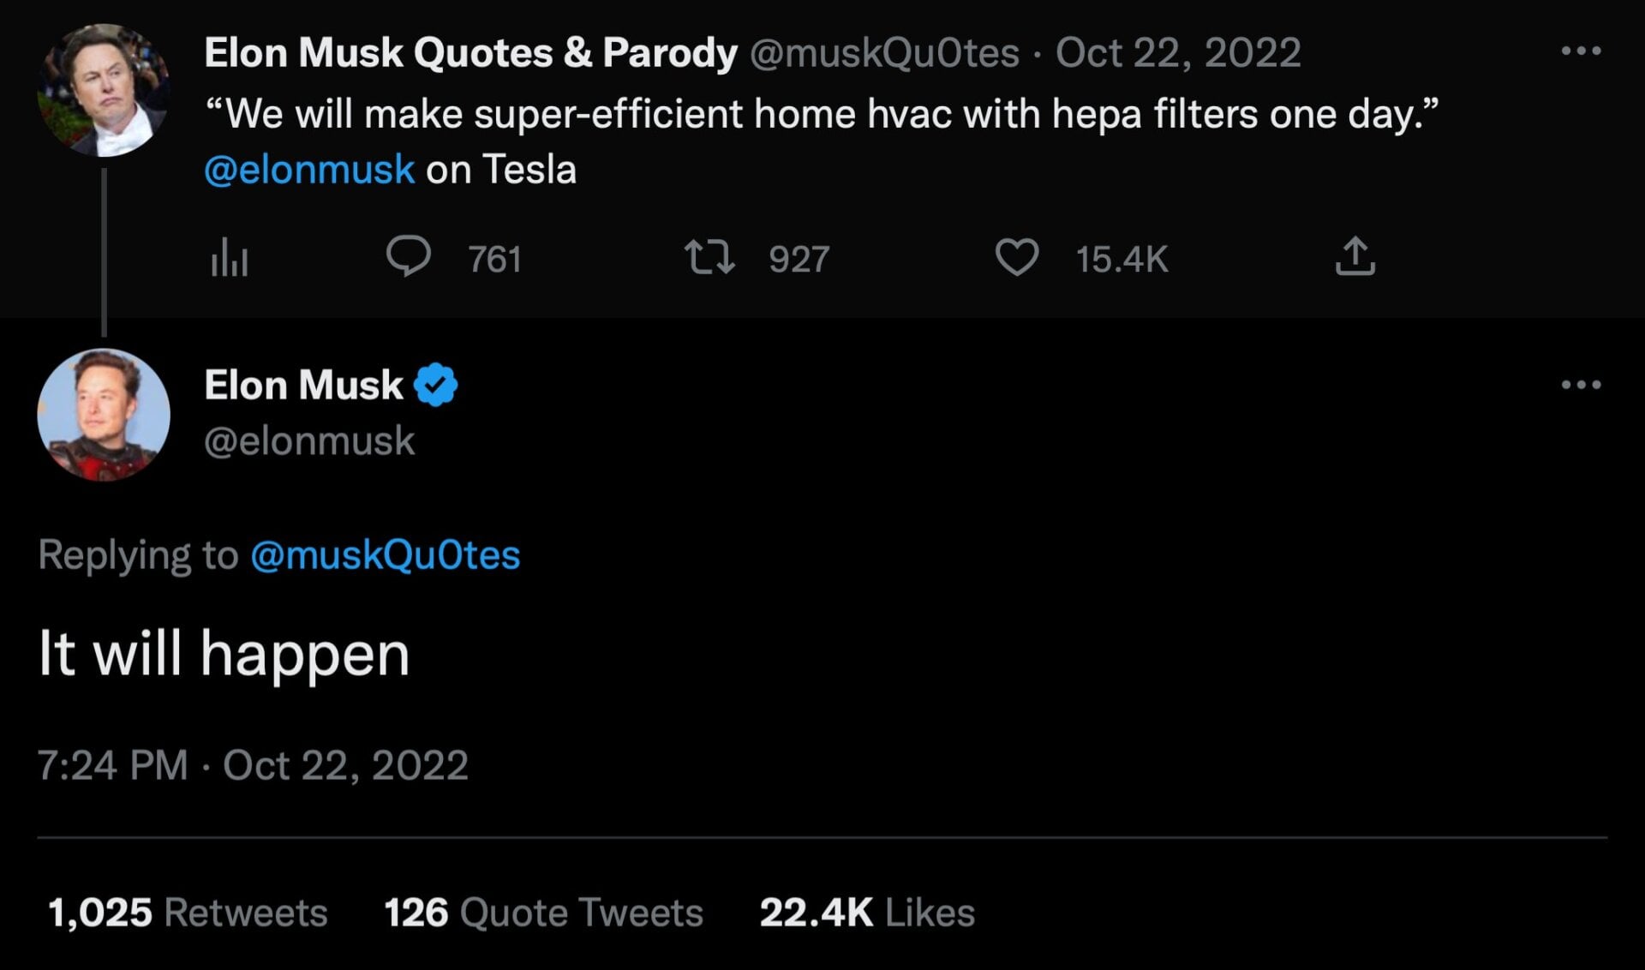
Task: View the 1,025 Retweets list
Action: (x=188, y=913)
